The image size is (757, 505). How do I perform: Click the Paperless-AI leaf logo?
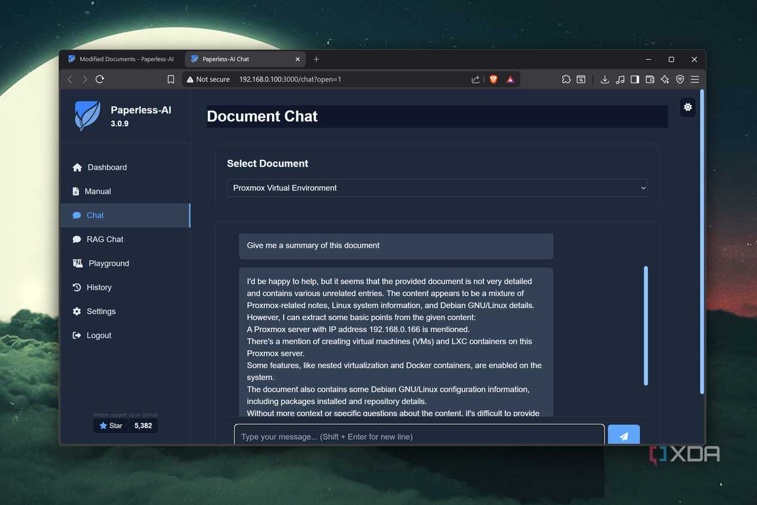(x=87, y=115)
